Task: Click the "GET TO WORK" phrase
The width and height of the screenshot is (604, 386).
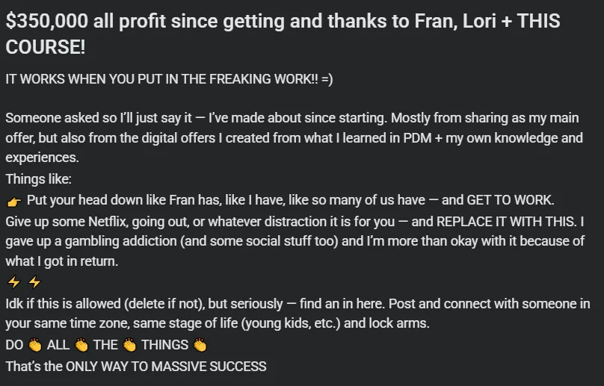Action: tap(511, 200)
